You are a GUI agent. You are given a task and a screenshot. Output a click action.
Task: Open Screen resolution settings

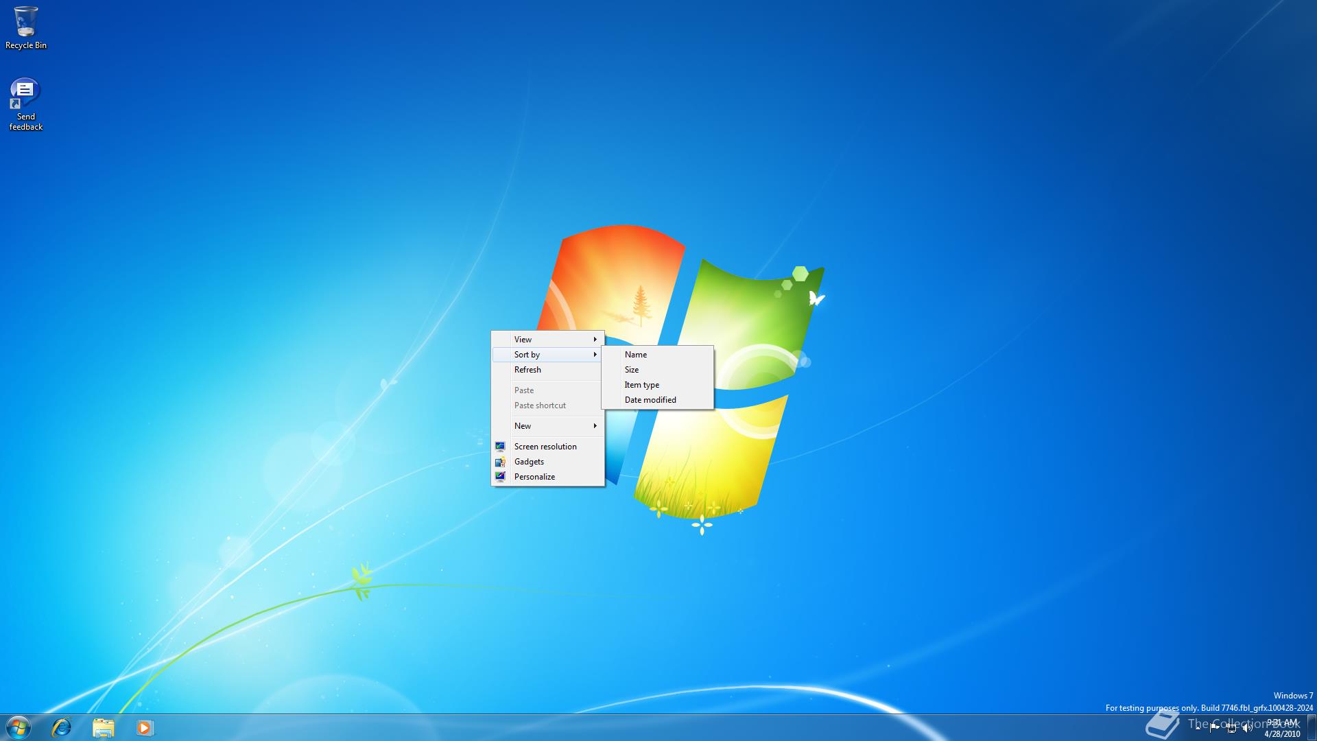(547, 446)
